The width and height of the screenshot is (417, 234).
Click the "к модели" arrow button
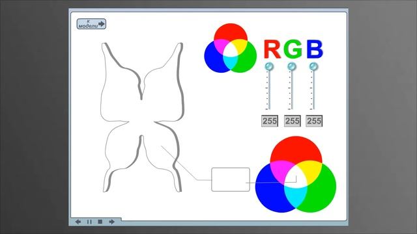(91, 24)
